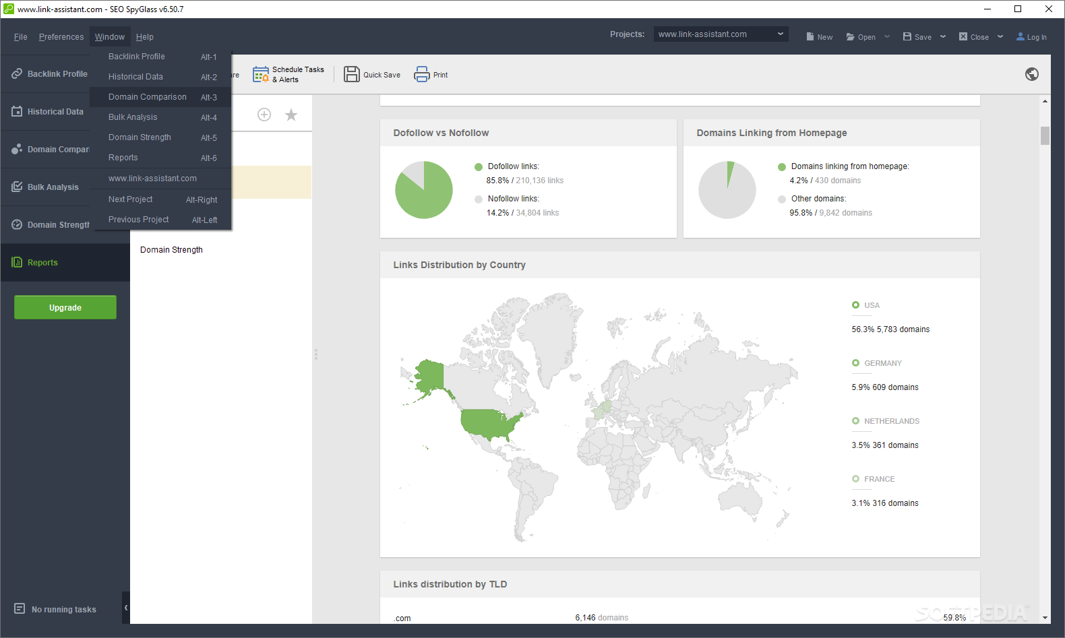This screenshot has width=1065, height=638.
Task: Click the FRANCE country legend entry
Action: tap(873, 479)
